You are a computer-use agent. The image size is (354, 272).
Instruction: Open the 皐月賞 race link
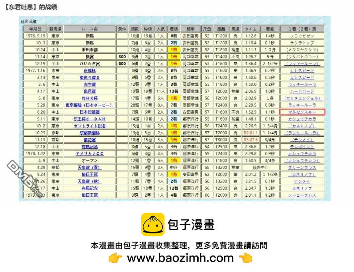tap(90, 91)
